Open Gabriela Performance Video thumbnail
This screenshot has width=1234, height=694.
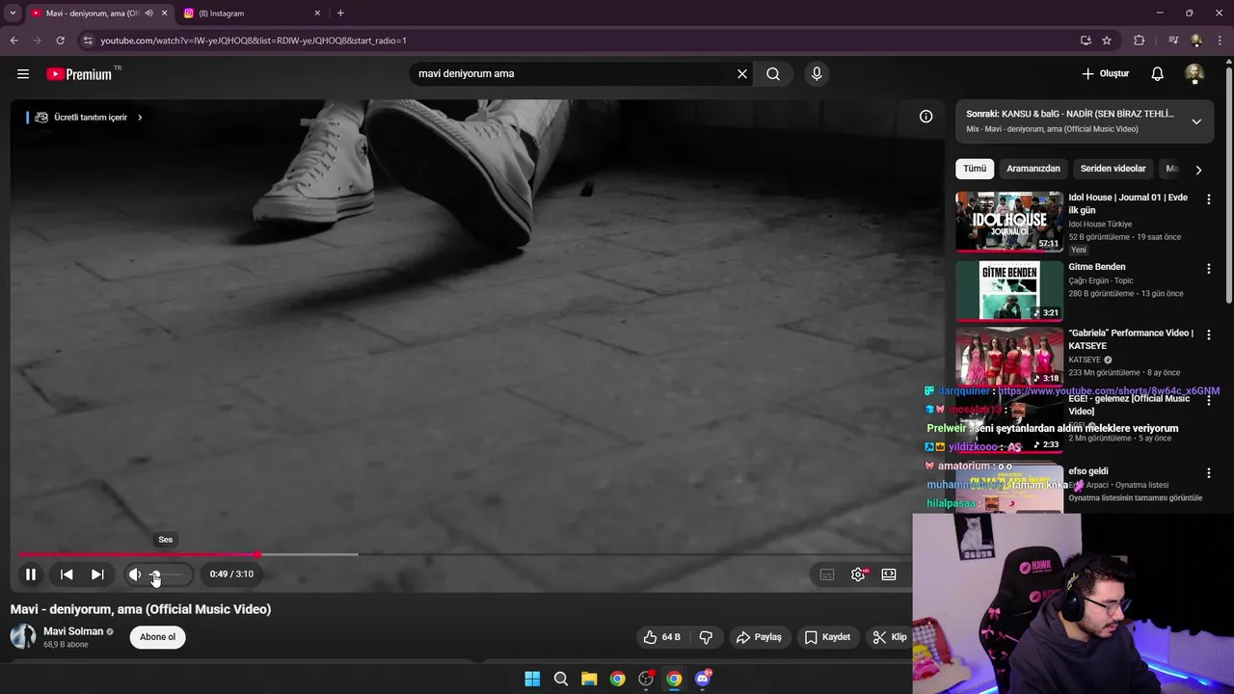(1009, 357)
